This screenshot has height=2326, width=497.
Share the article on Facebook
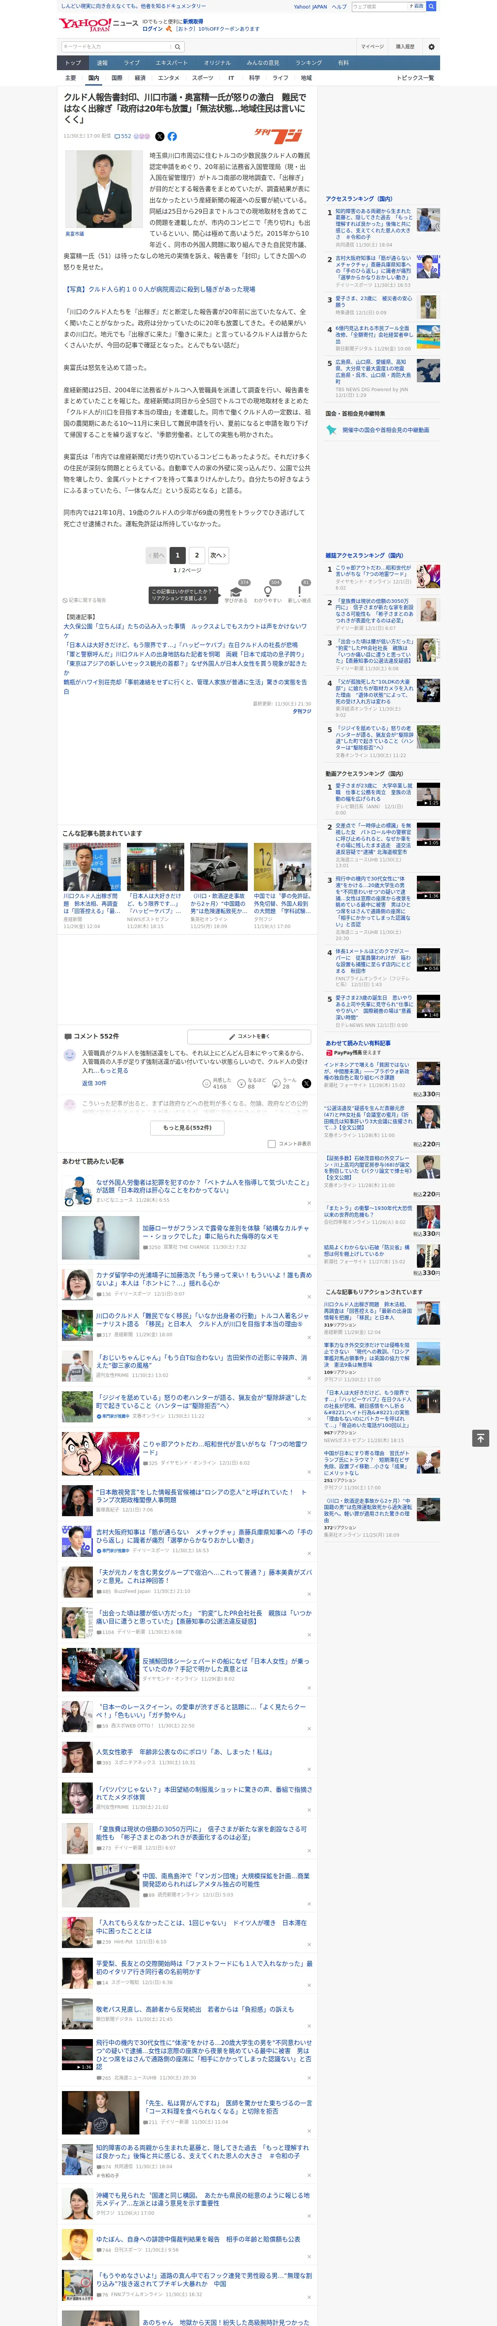pos(172,136)
